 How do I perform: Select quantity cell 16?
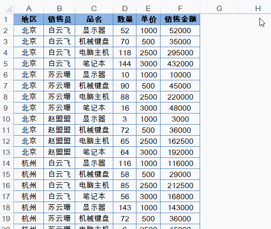pyautogui.click(x=125, y=108)
